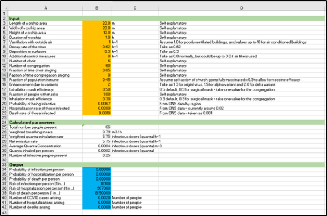Click Fraction of people with masks label

[x=33, y=94]
